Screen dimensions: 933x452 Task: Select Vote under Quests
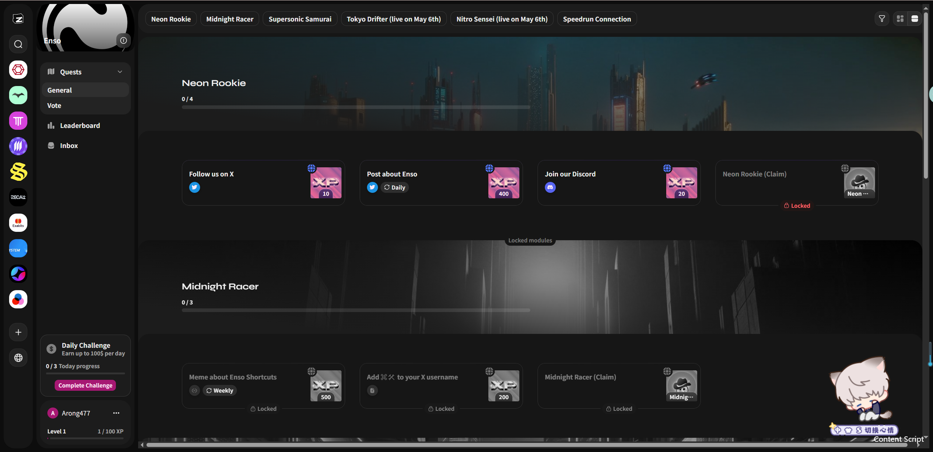tap(85, 105)
